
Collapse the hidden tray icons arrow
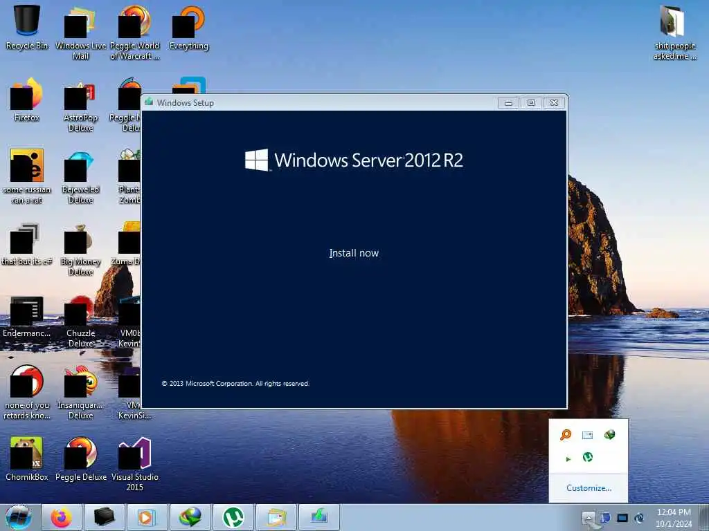coord(589,518)
